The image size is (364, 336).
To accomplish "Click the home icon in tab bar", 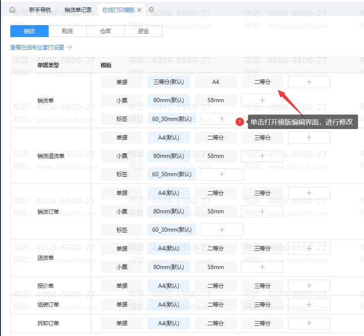I will point(12,10).
